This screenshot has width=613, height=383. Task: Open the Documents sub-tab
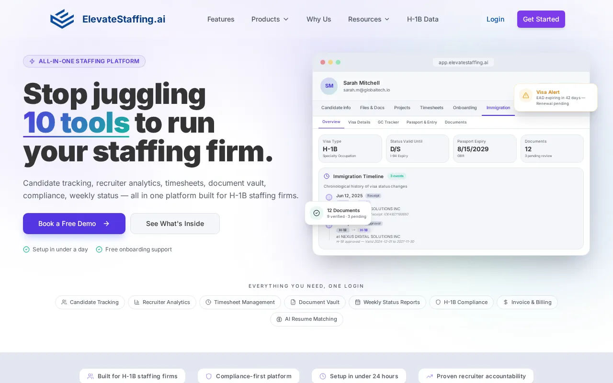pyautogui.click(x=455, y=122)
